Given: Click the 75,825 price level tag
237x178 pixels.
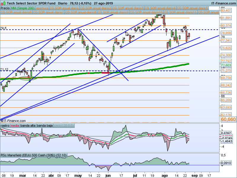Looking at the screenshot, I should pos(226,48).
